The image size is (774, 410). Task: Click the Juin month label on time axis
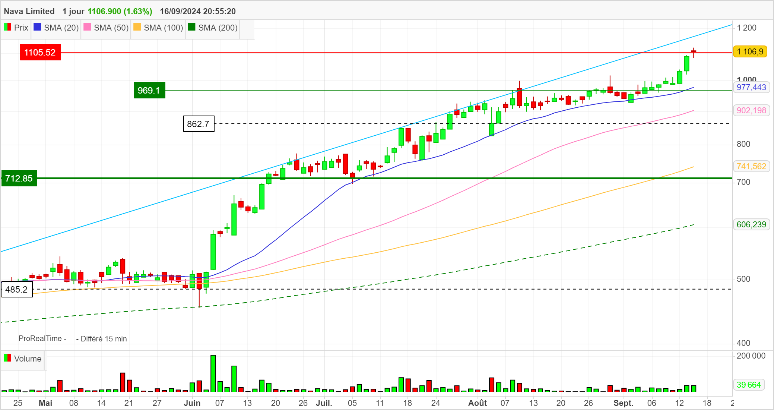192,403
